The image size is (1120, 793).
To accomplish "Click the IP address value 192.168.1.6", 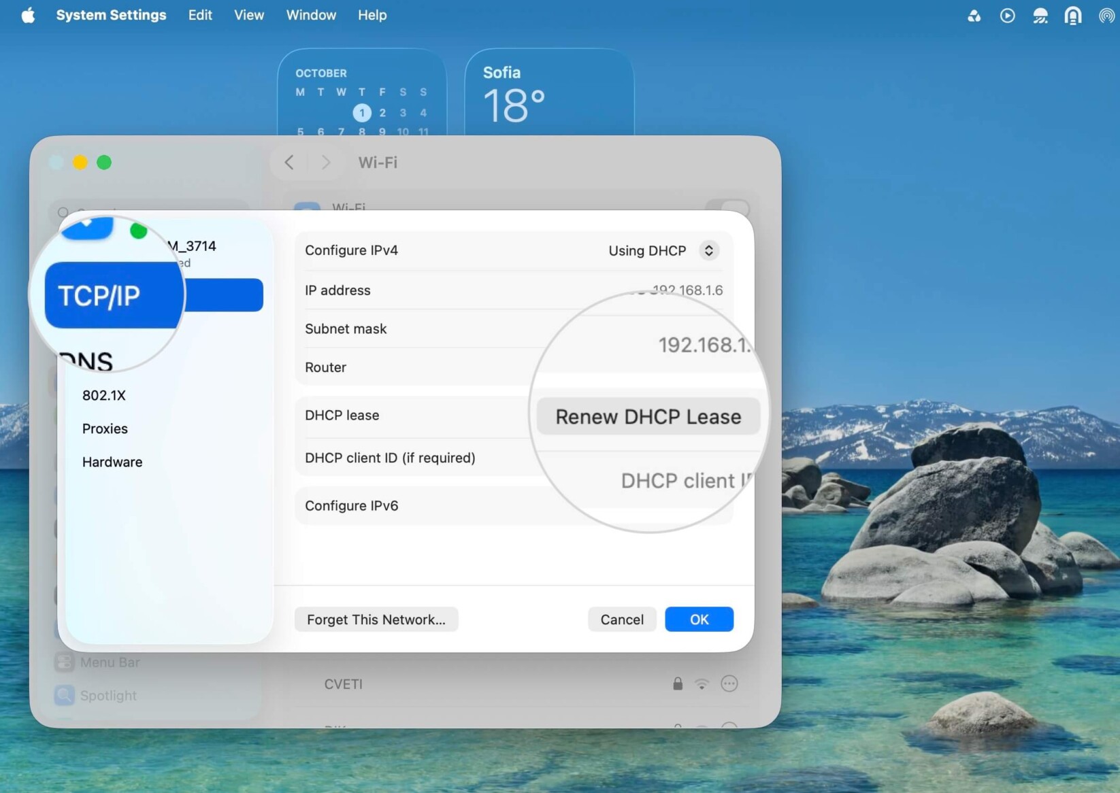I will tap(687, 290).
